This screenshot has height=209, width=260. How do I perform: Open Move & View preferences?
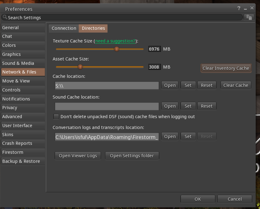23,81
